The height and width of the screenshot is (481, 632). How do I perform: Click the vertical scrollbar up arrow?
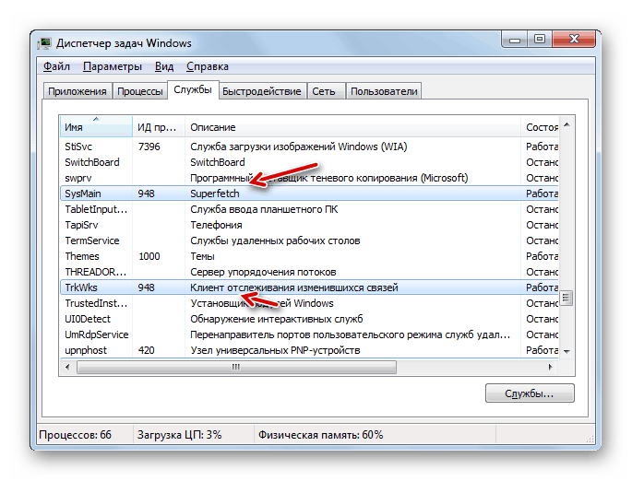click(566, 124)
